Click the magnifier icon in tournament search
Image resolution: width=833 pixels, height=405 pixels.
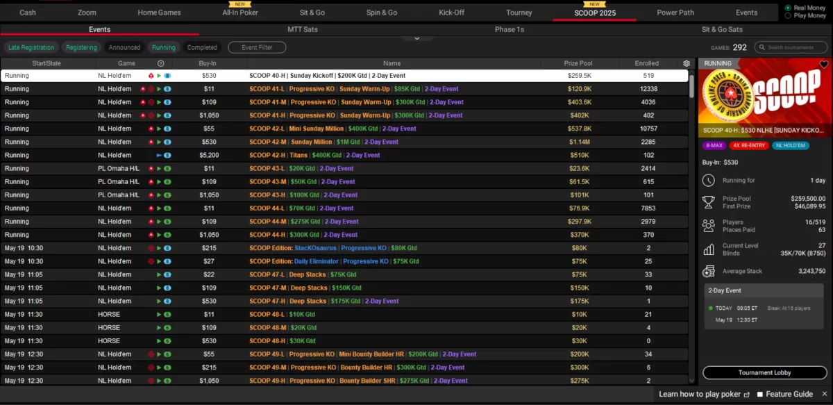coord(762,47)
